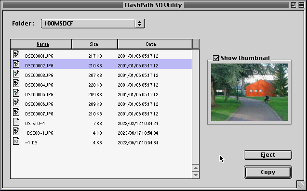Click the DSC00005.JPG file icon
Image resolution: width=307 pixels, height=191 pixels.
click(16, 93)
